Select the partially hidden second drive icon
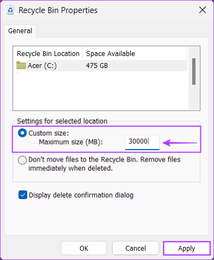Image resolution: width=214 pixels, height=260 pixels. click(18, 73)
